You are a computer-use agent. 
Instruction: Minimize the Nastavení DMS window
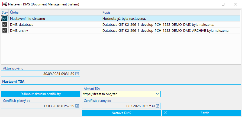tap(211, 4)
